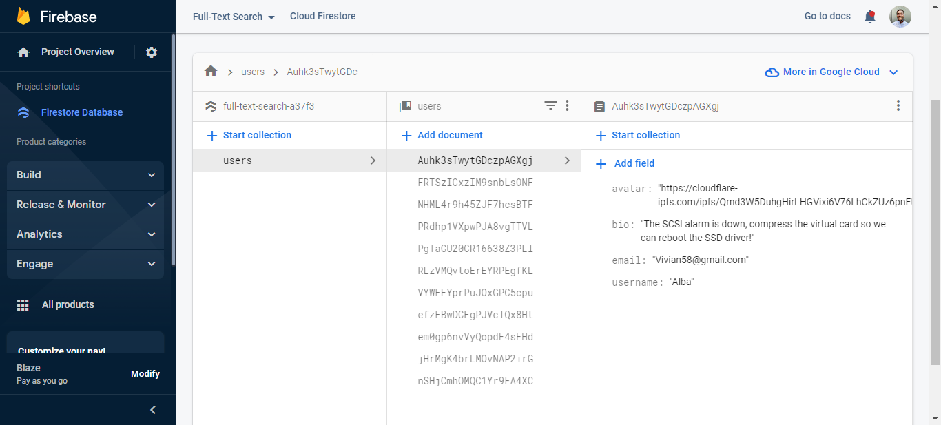
Task: Select the users collection row
Action: click(289, 160)
